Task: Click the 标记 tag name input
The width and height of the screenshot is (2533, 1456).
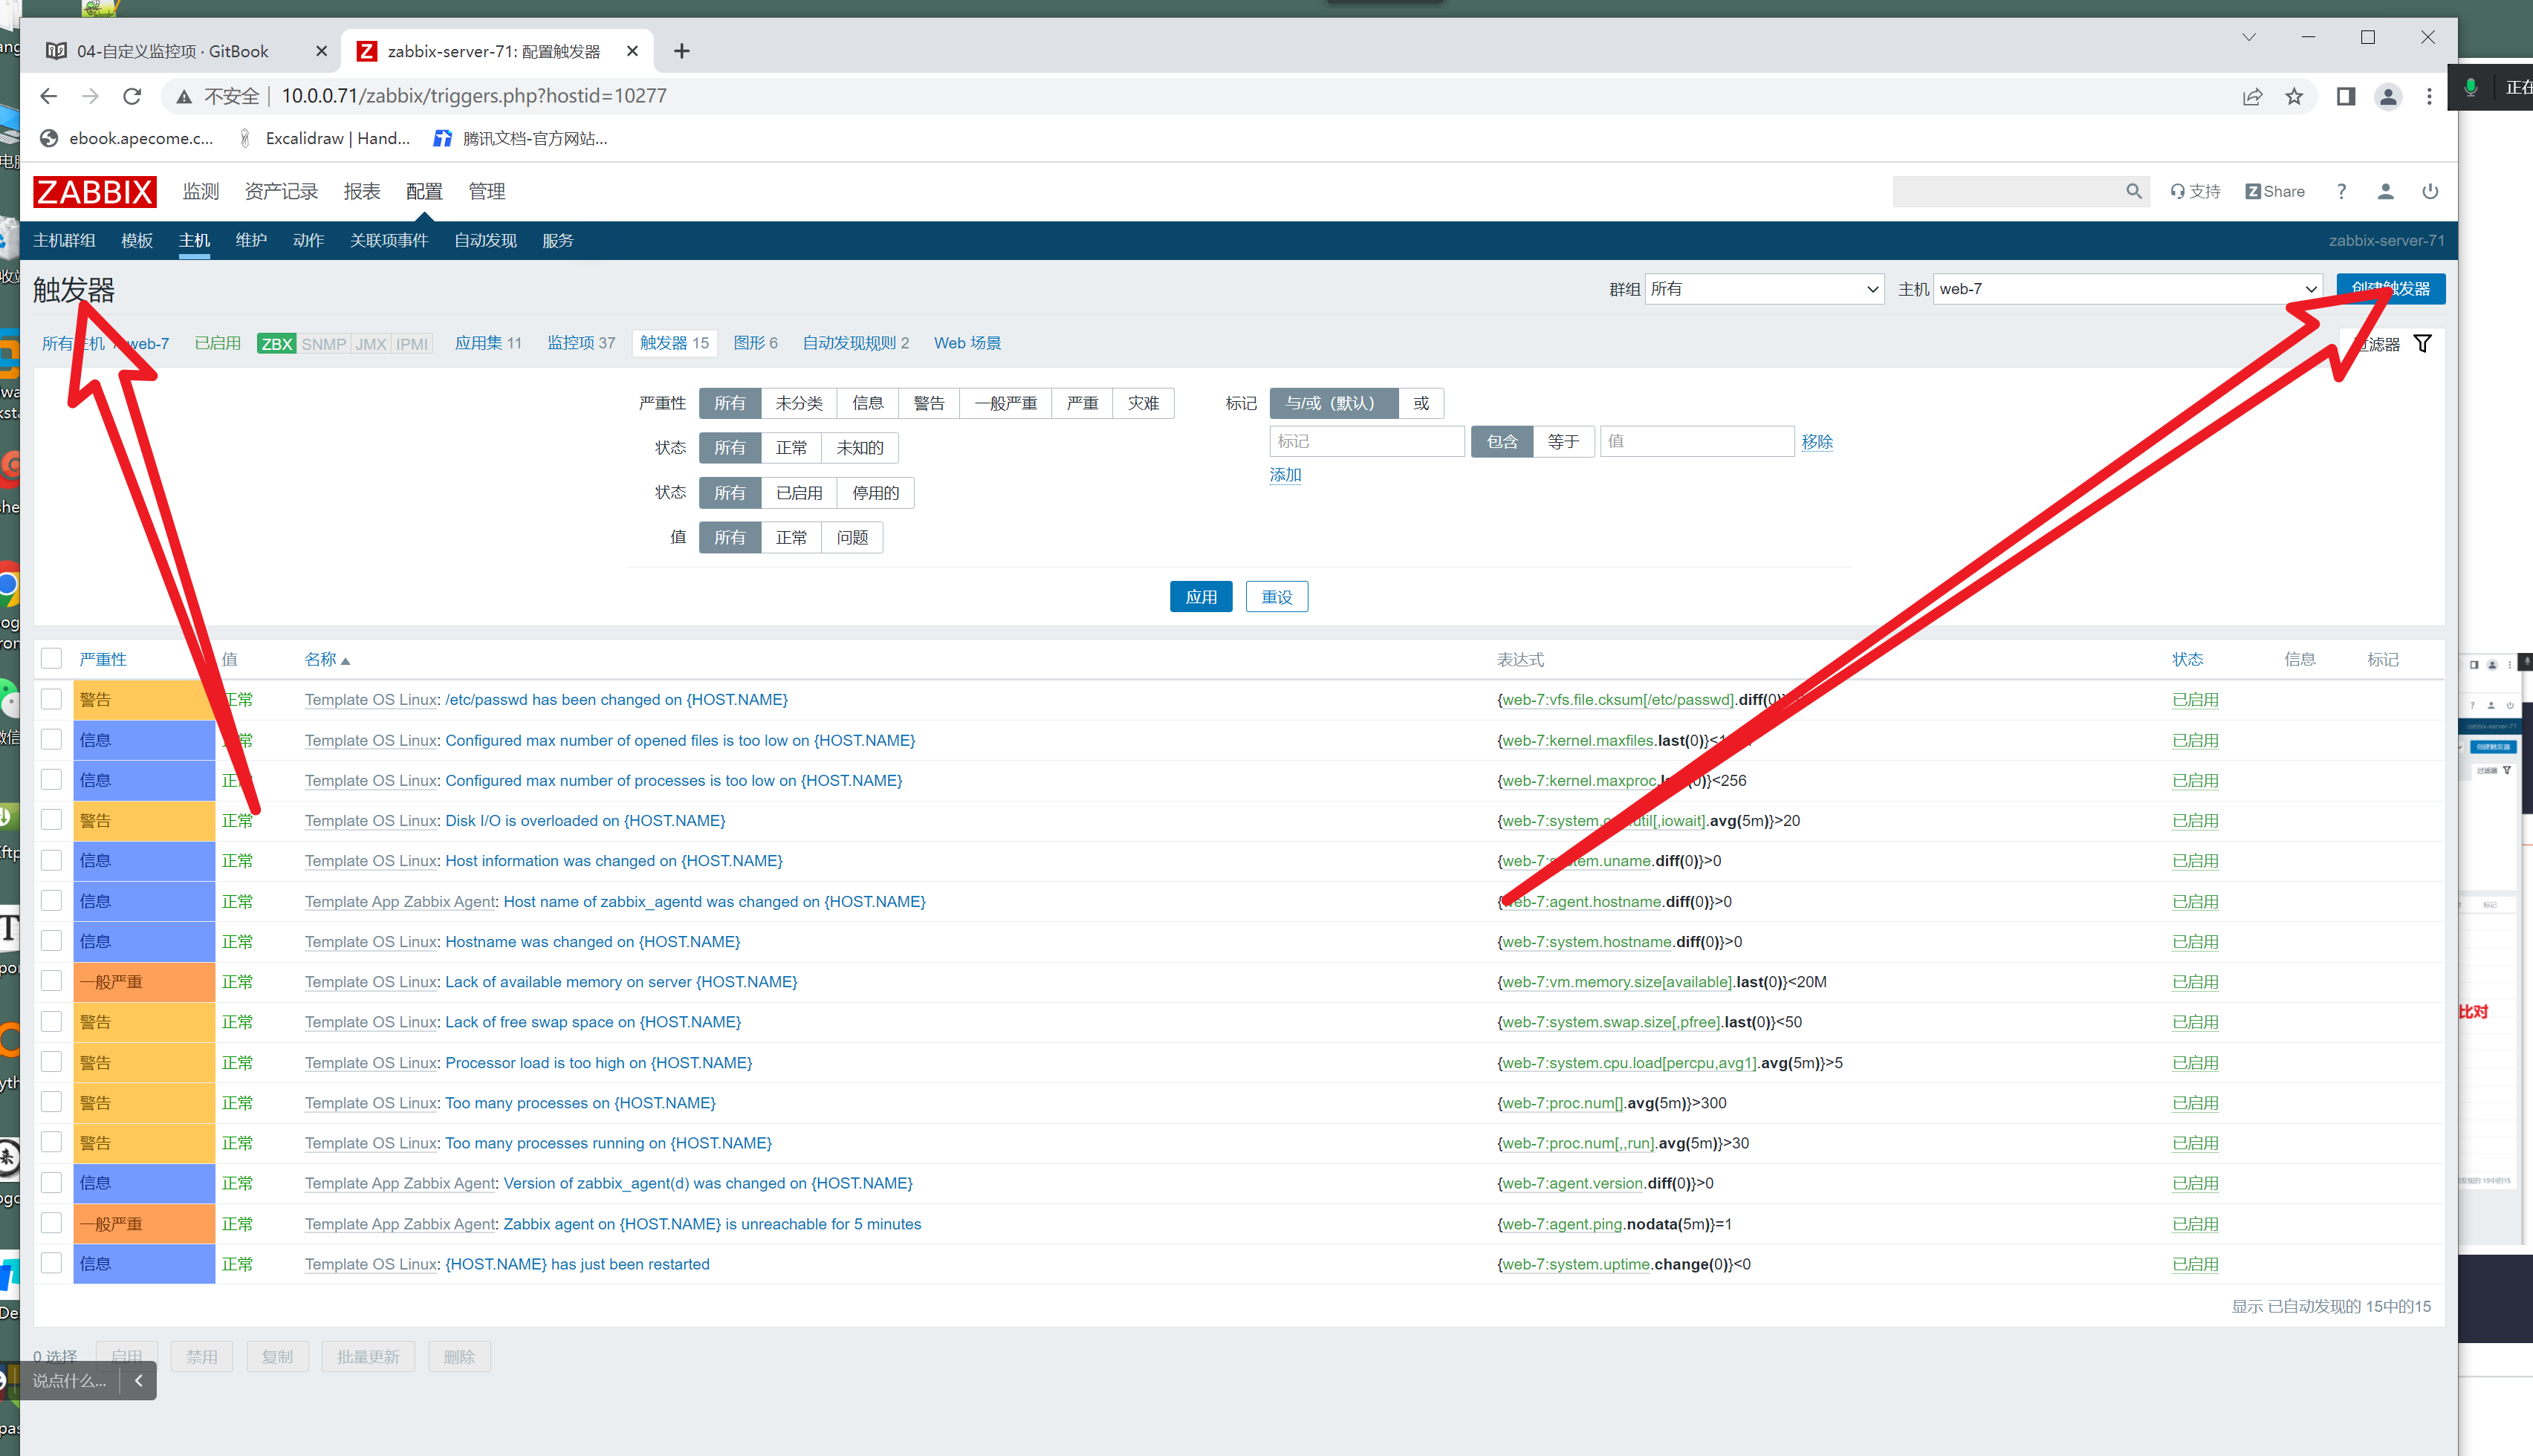Action: (1367, 442)
